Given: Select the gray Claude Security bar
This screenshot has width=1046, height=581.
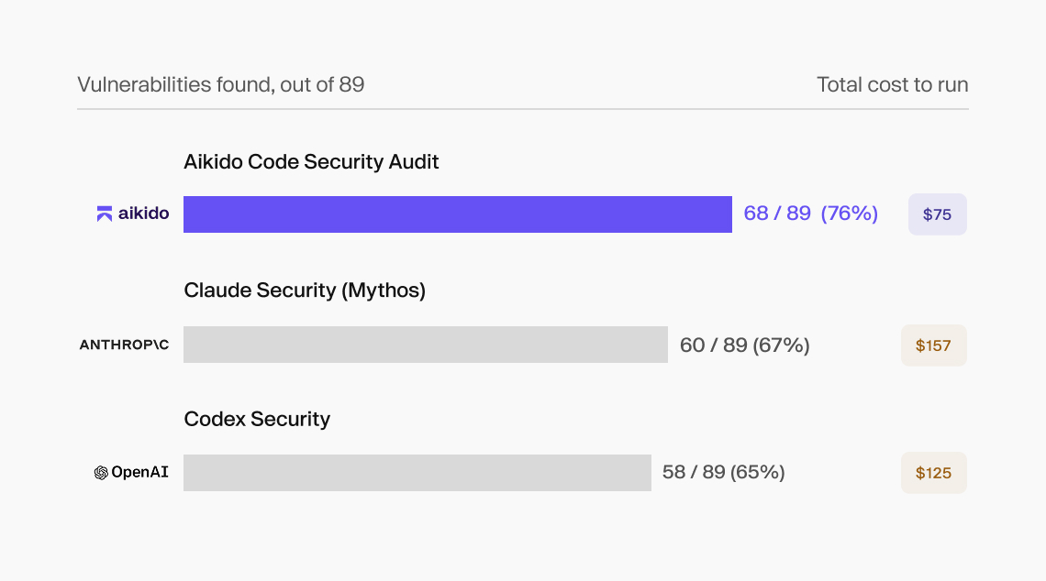Looking at the screenshot, I should point(426,345).
